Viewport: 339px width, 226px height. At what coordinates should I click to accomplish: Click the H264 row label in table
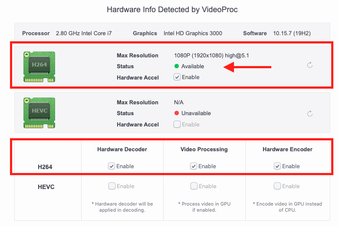45,167
